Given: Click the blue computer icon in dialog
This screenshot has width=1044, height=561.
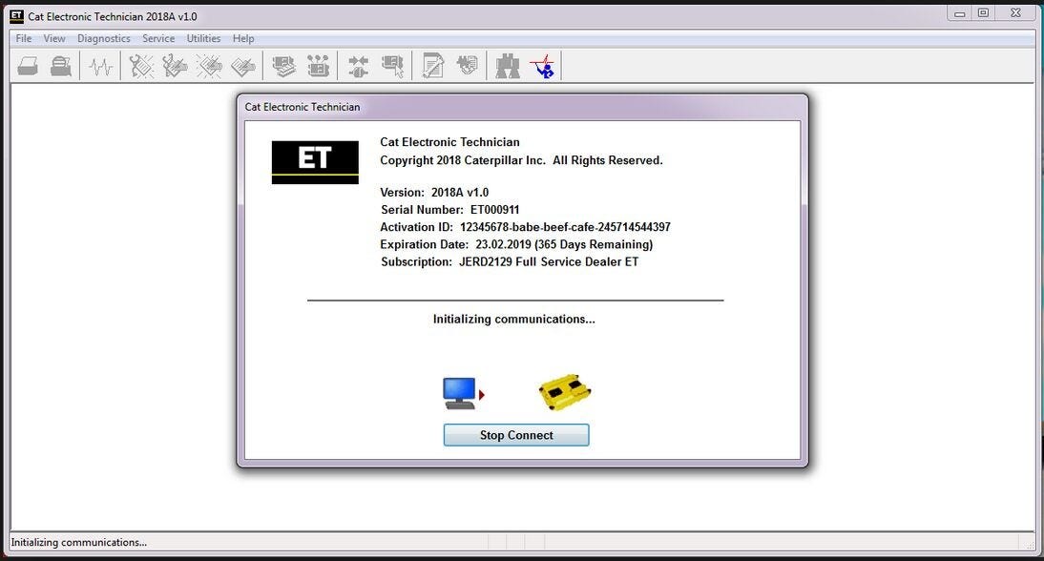Looking at the screenshot, I should (x=460, y=393).
